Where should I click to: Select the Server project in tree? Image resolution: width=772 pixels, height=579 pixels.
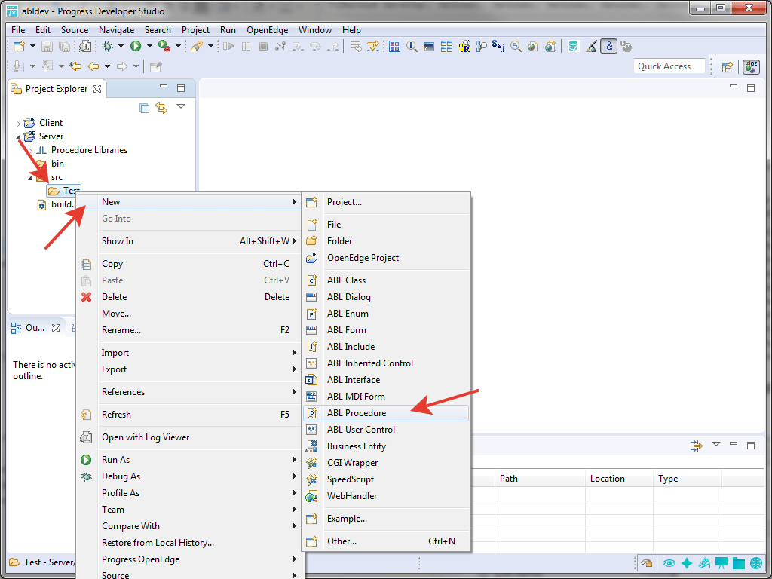coord(51,136)
